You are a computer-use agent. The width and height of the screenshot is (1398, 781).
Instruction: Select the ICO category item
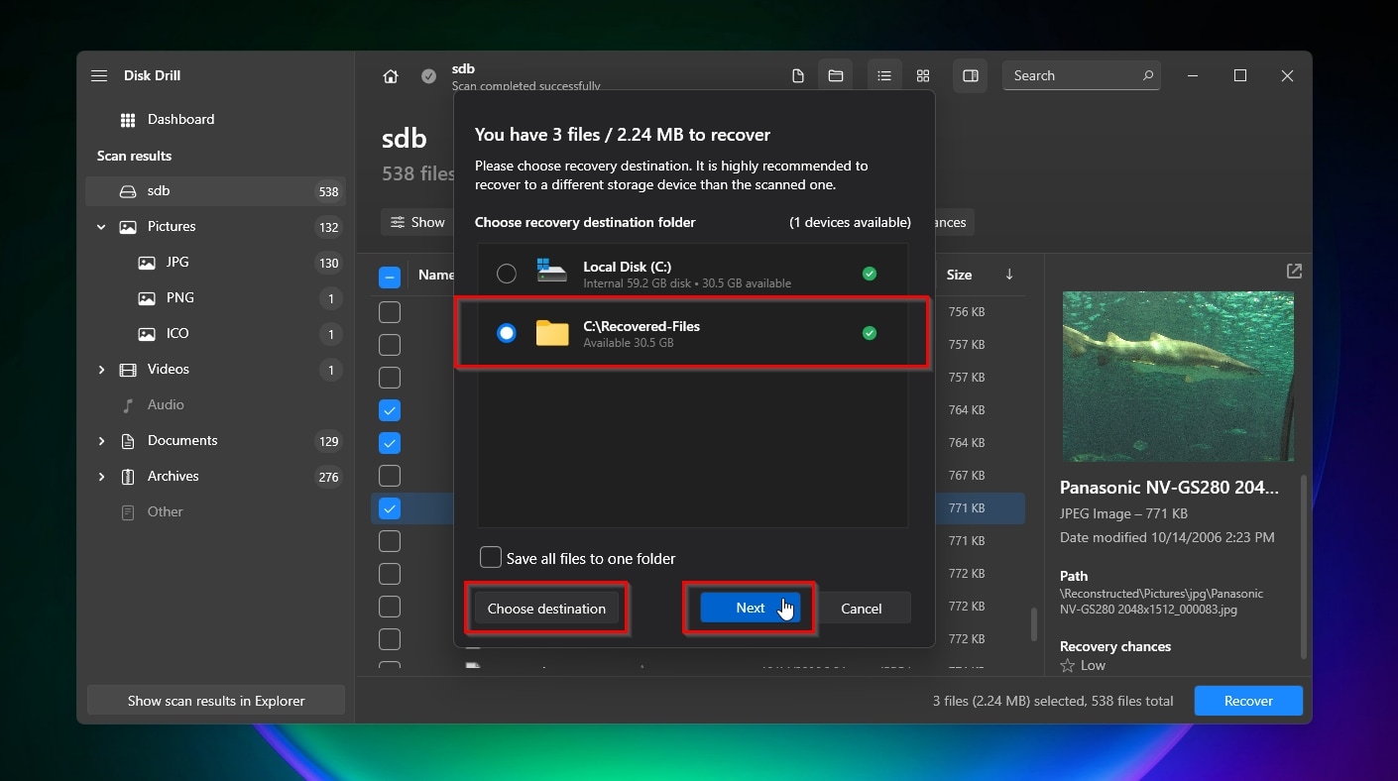(215, 334)
